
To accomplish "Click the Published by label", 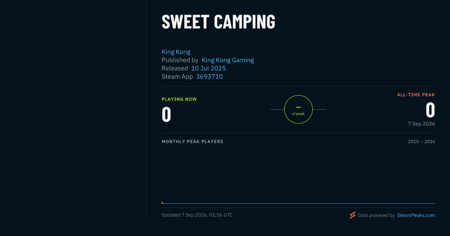I will (x=180, y=60).
